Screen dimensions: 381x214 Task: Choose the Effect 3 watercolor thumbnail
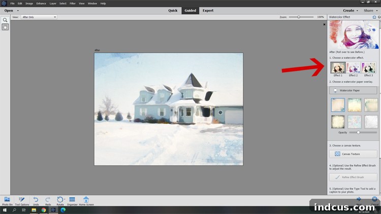point(368,67)
